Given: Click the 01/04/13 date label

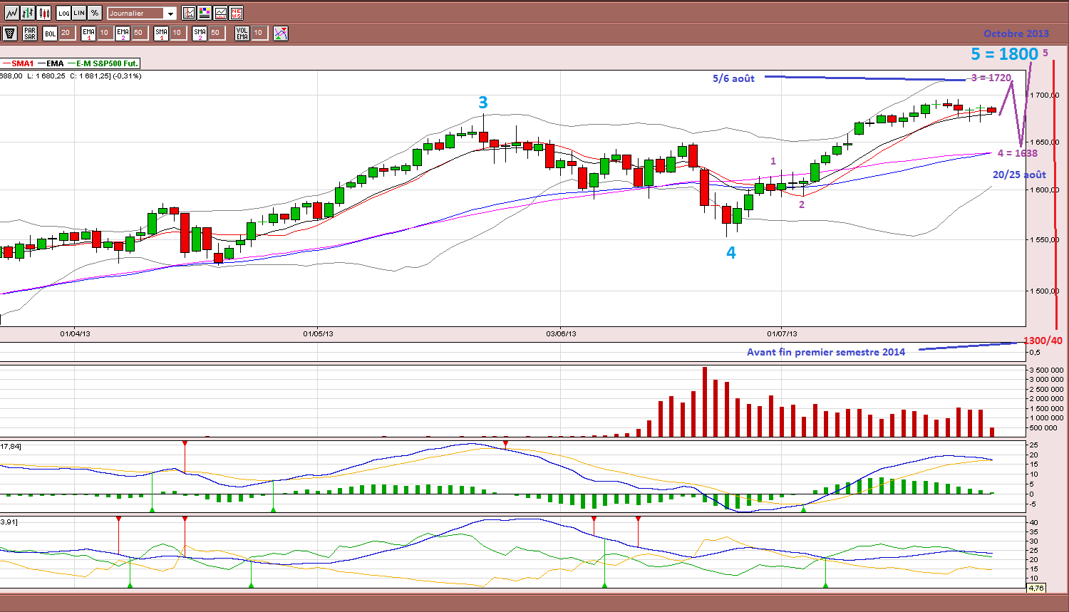Looking at the screenshot, I should pyautogui.click(x=75, y=333).
